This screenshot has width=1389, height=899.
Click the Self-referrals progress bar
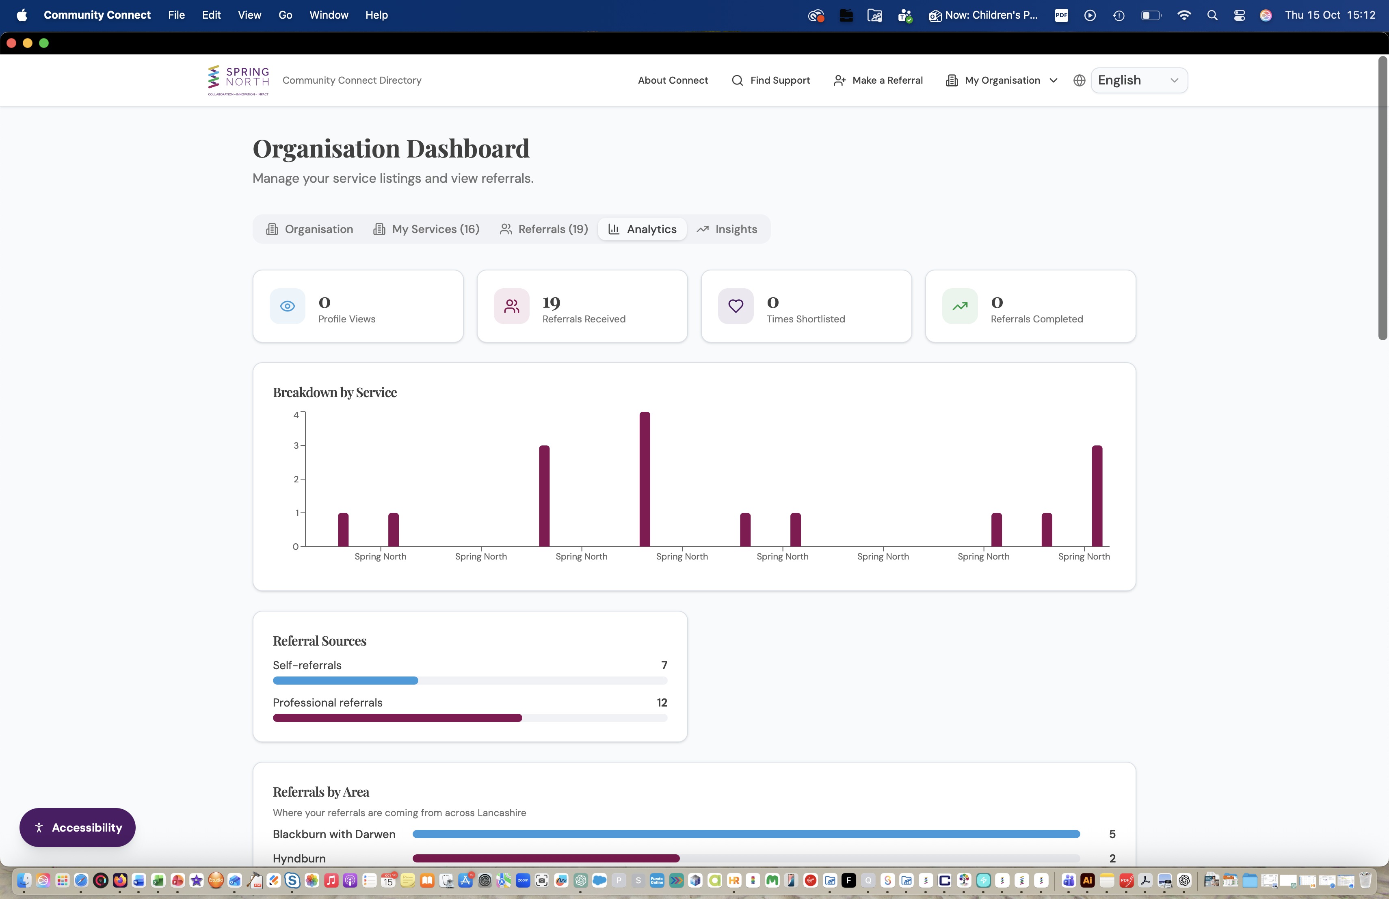pos(470,681)
